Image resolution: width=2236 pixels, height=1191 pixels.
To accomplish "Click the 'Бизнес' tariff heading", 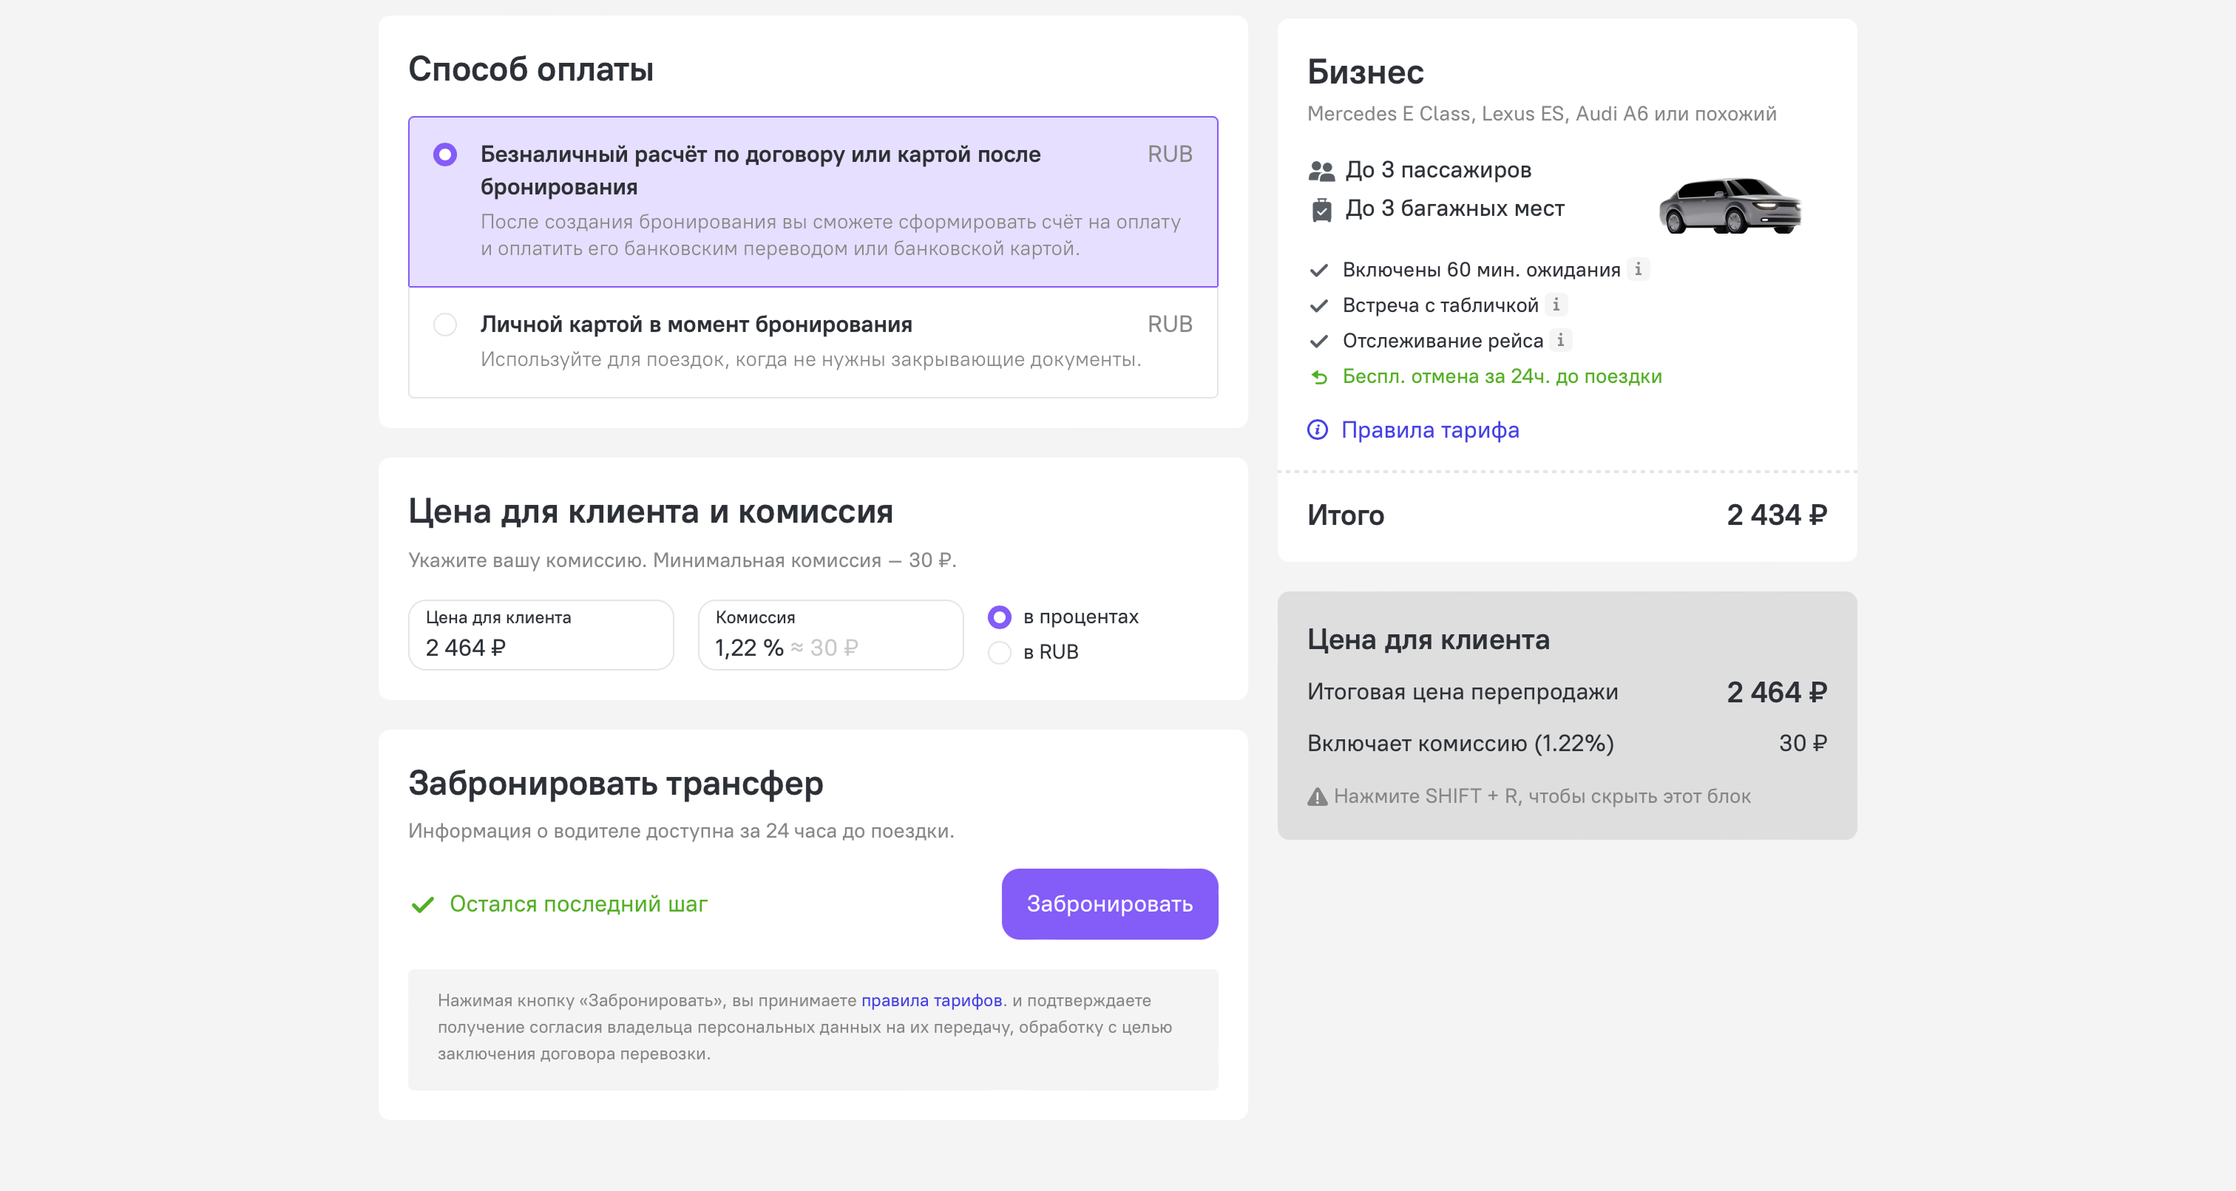I will [1366, 72].
